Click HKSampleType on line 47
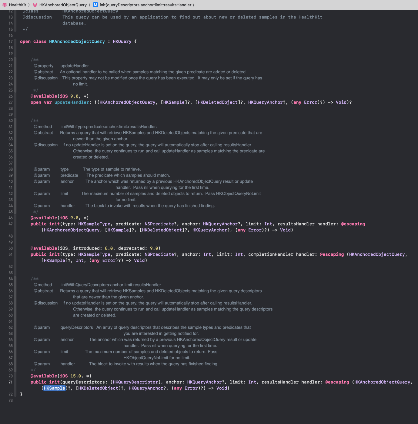418x424 pixels. (94, 224)
